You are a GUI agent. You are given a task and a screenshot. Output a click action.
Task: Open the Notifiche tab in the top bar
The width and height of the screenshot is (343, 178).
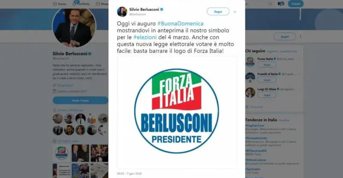pyautogui.click(x=81, y=3)
